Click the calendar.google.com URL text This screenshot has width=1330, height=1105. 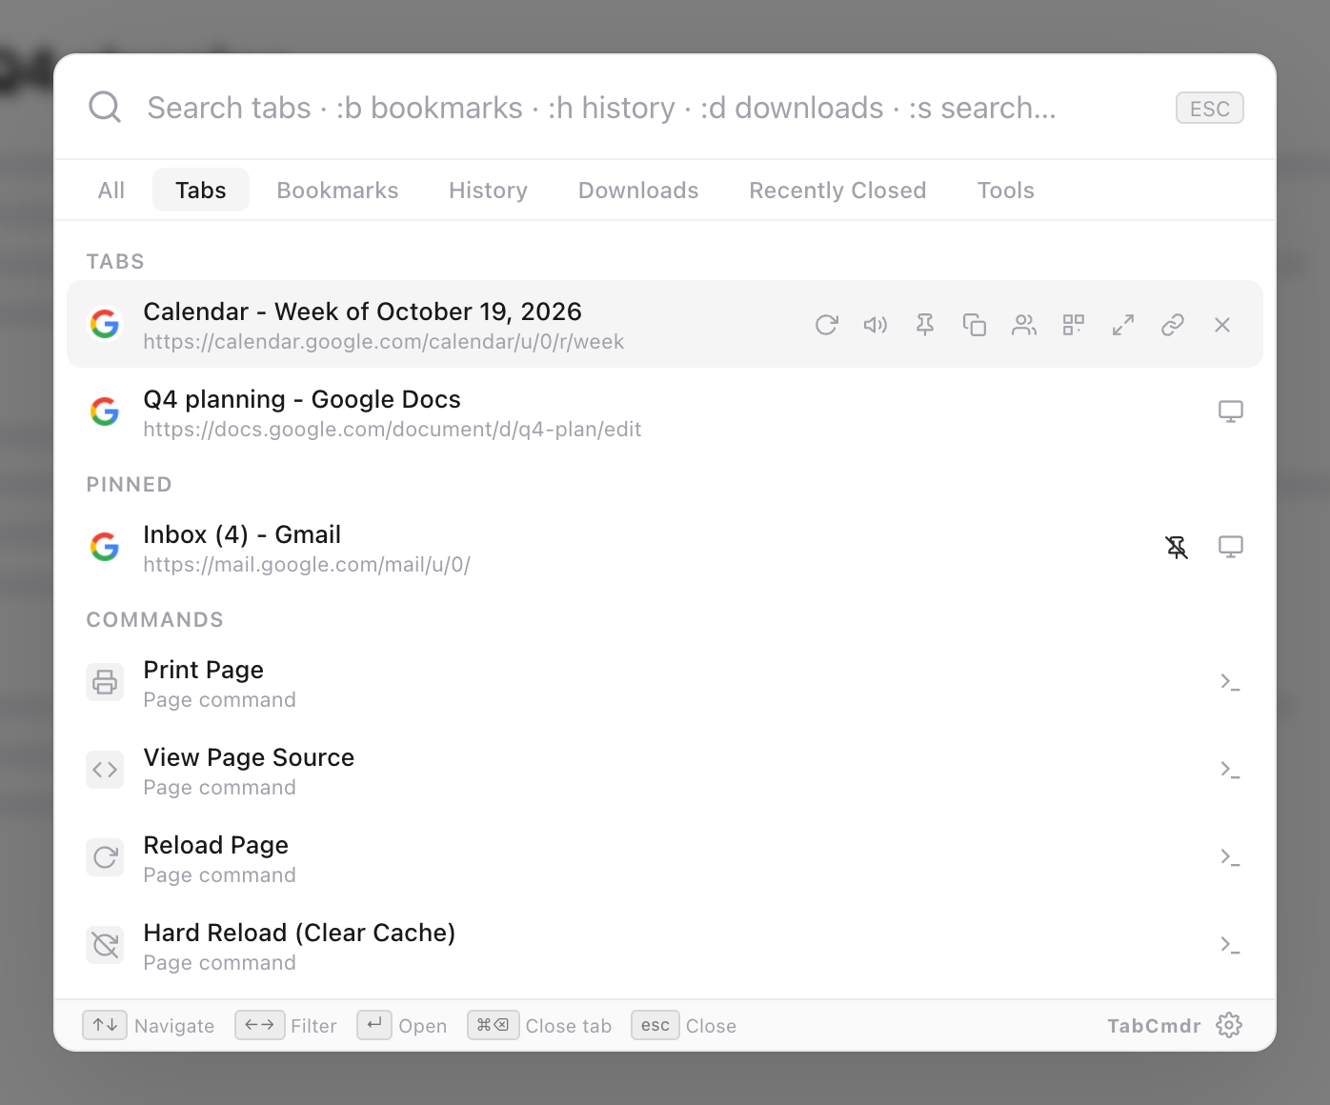pyautogui.click(x=384, y=342)
